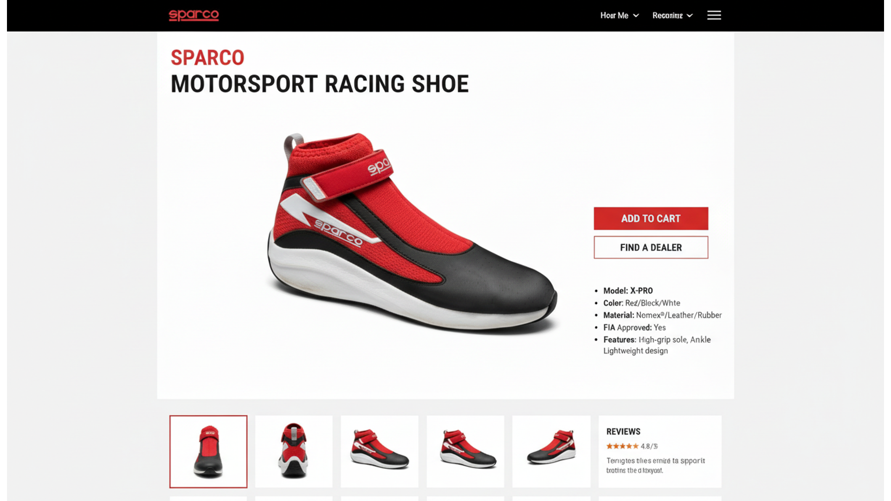Click the star rating in Reviews
891x501 pixels.
click(x=622, y=446)
